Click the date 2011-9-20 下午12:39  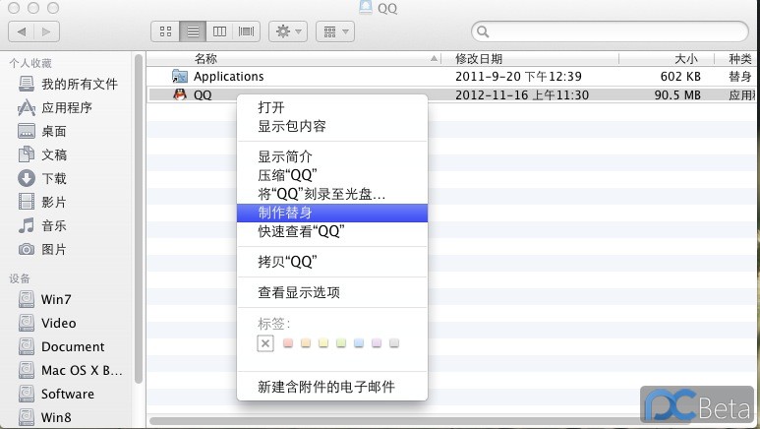click(518, 76)
